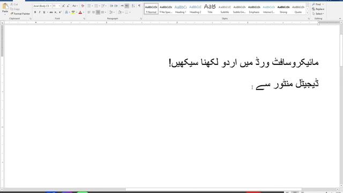343x193 pixels.
Task: Toggle underline formatting
Action: pyautogui.click(x=44, y=12)
